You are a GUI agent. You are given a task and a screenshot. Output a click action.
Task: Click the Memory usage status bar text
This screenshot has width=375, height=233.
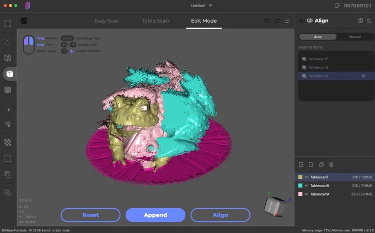pos(337,230)
